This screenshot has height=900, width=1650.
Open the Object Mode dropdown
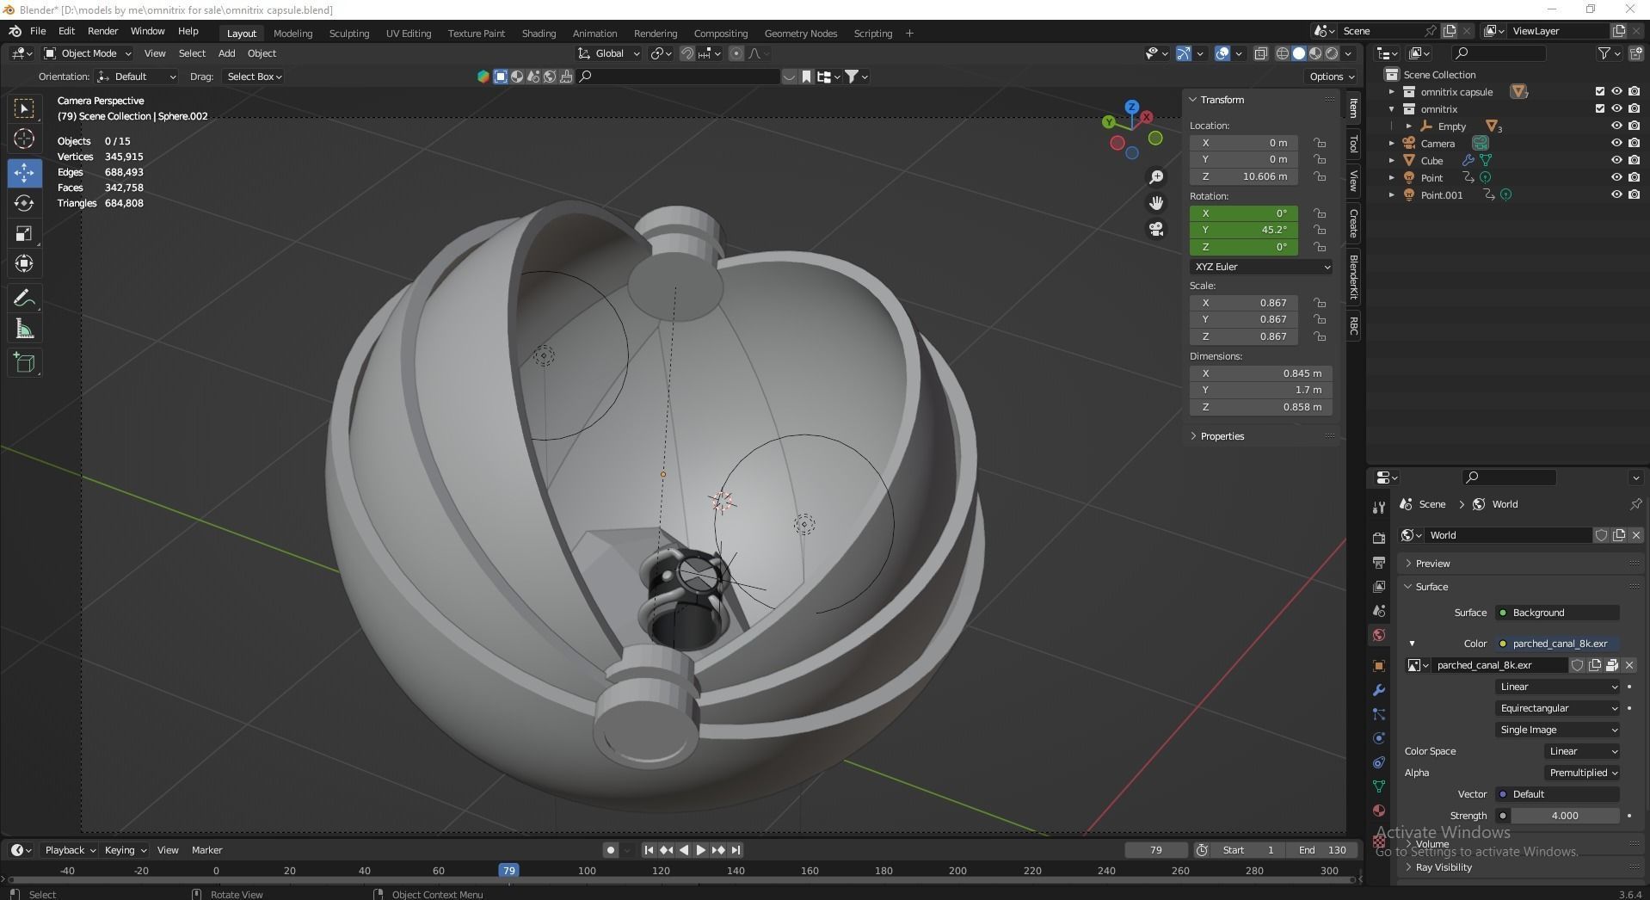[x=87, y=53]
